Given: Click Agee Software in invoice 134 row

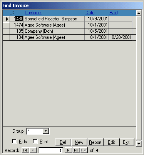Looking at the screenshot, I should click(x=54, y=37).
